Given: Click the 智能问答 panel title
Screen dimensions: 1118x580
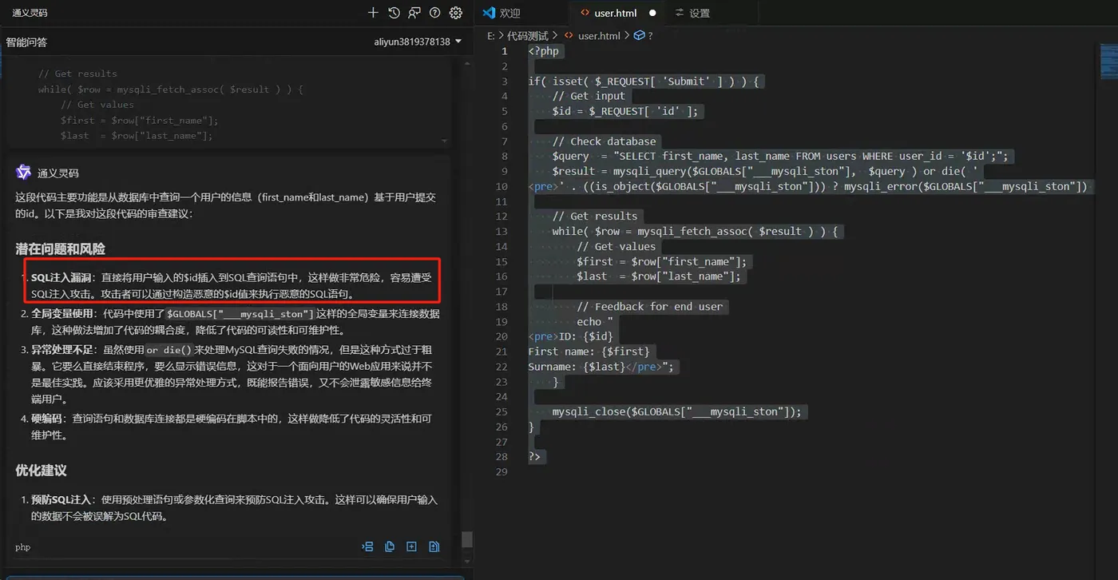Looking at the screenshot, I should 26,42.
